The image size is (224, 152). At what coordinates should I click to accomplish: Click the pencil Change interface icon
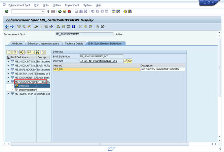[125, 61]
